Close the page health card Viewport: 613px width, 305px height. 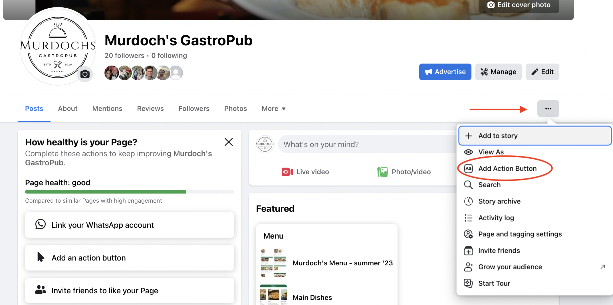coord(229,142)
